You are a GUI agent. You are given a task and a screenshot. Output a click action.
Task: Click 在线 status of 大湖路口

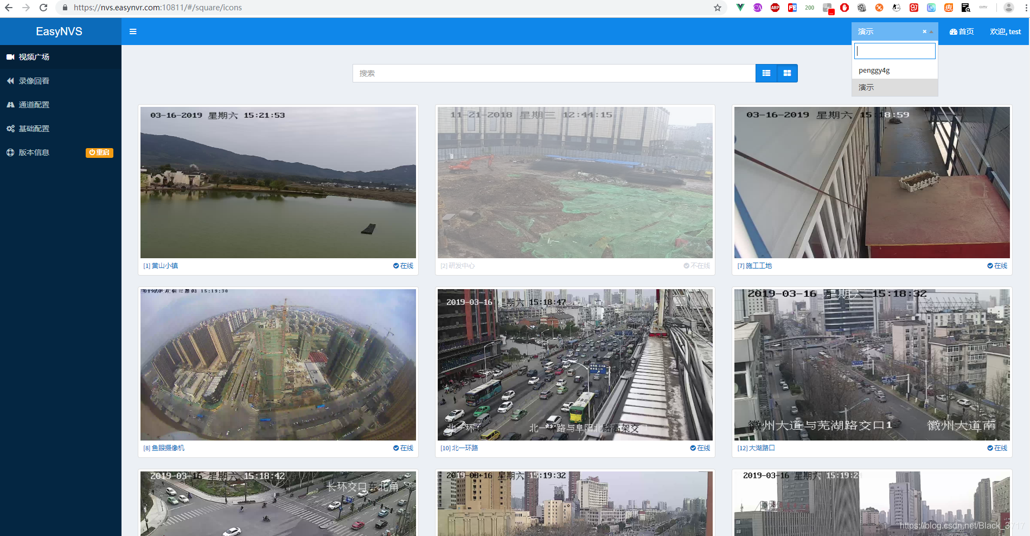pyautogui.click(x=997, y=448)
